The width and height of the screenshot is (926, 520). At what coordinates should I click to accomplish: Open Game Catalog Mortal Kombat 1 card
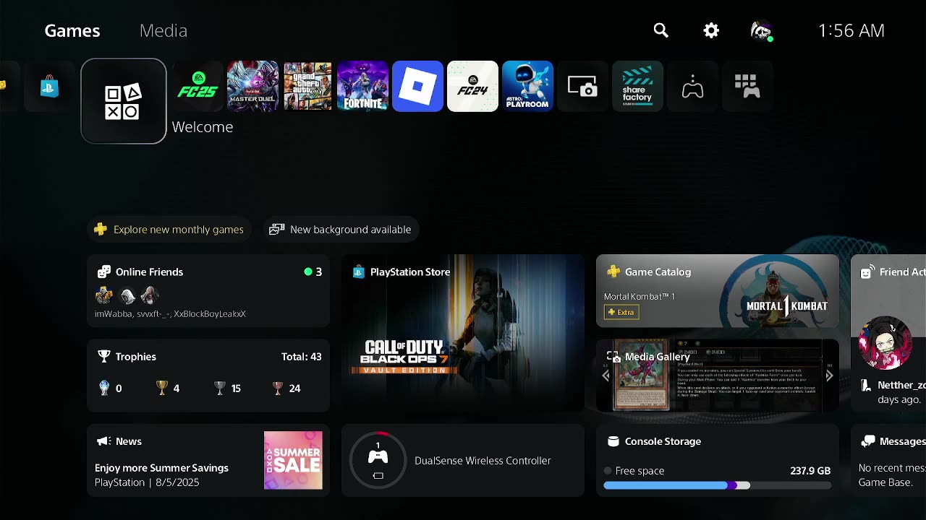pos(718,291)
